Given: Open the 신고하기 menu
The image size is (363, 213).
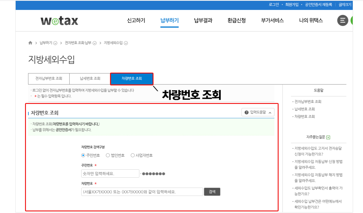Looking at the screenshot, I should click(136, 20).
